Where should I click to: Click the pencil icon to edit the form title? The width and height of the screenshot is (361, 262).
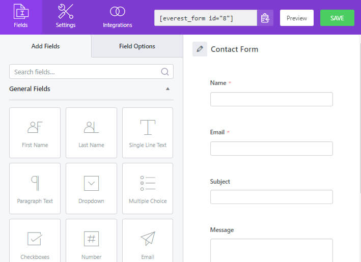(200, 49)
